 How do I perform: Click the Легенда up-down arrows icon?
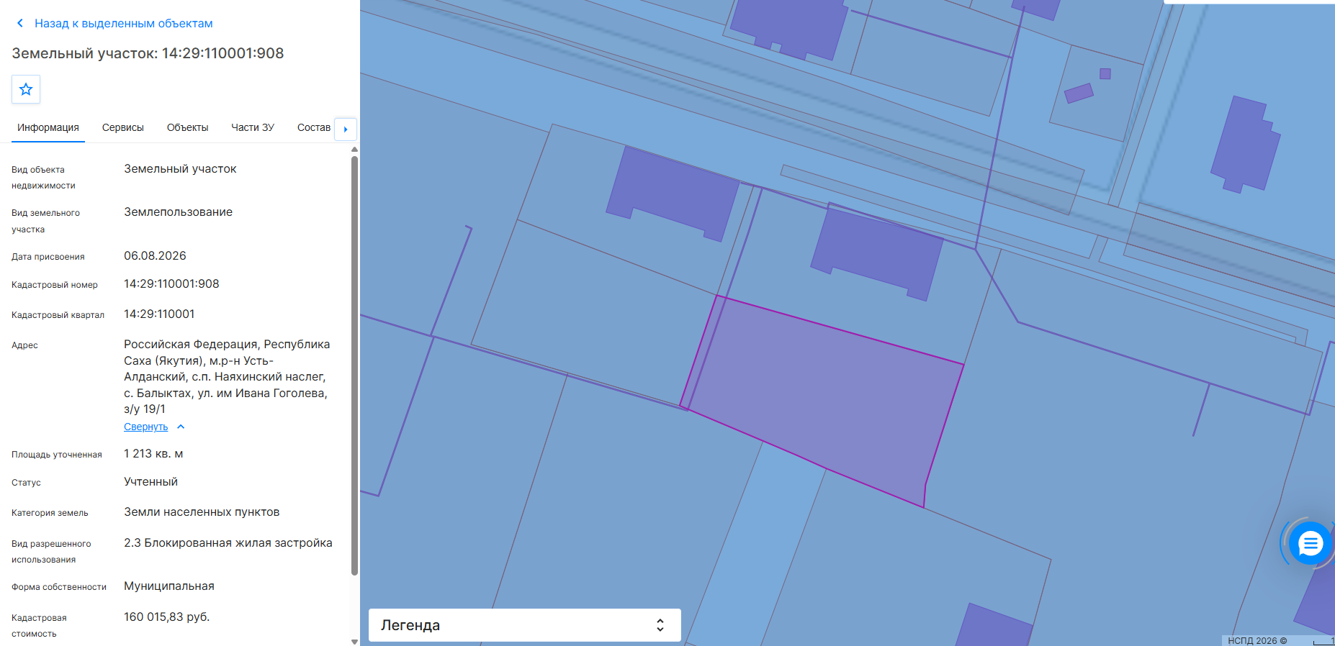point(660,625)
